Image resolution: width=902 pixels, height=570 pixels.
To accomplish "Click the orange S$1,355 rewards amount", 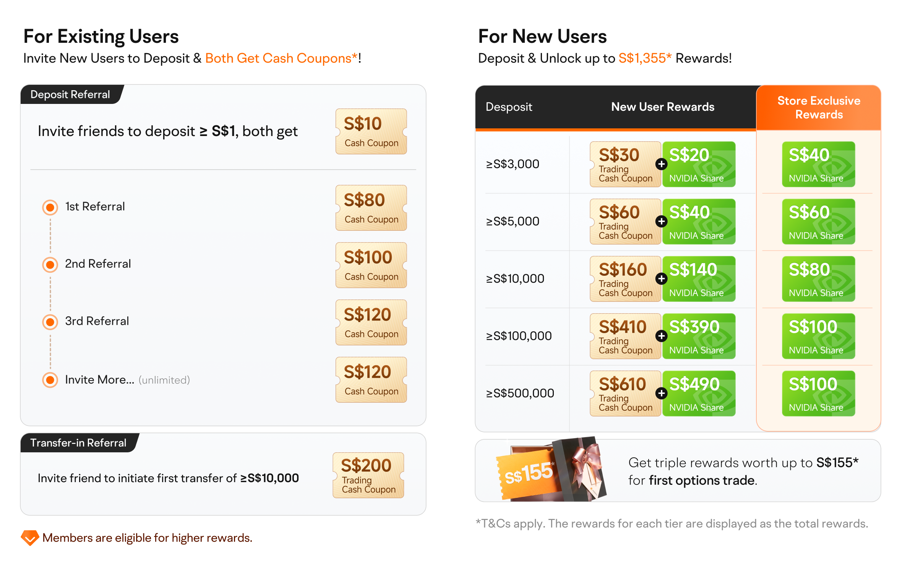I will [x=645, y=58].
